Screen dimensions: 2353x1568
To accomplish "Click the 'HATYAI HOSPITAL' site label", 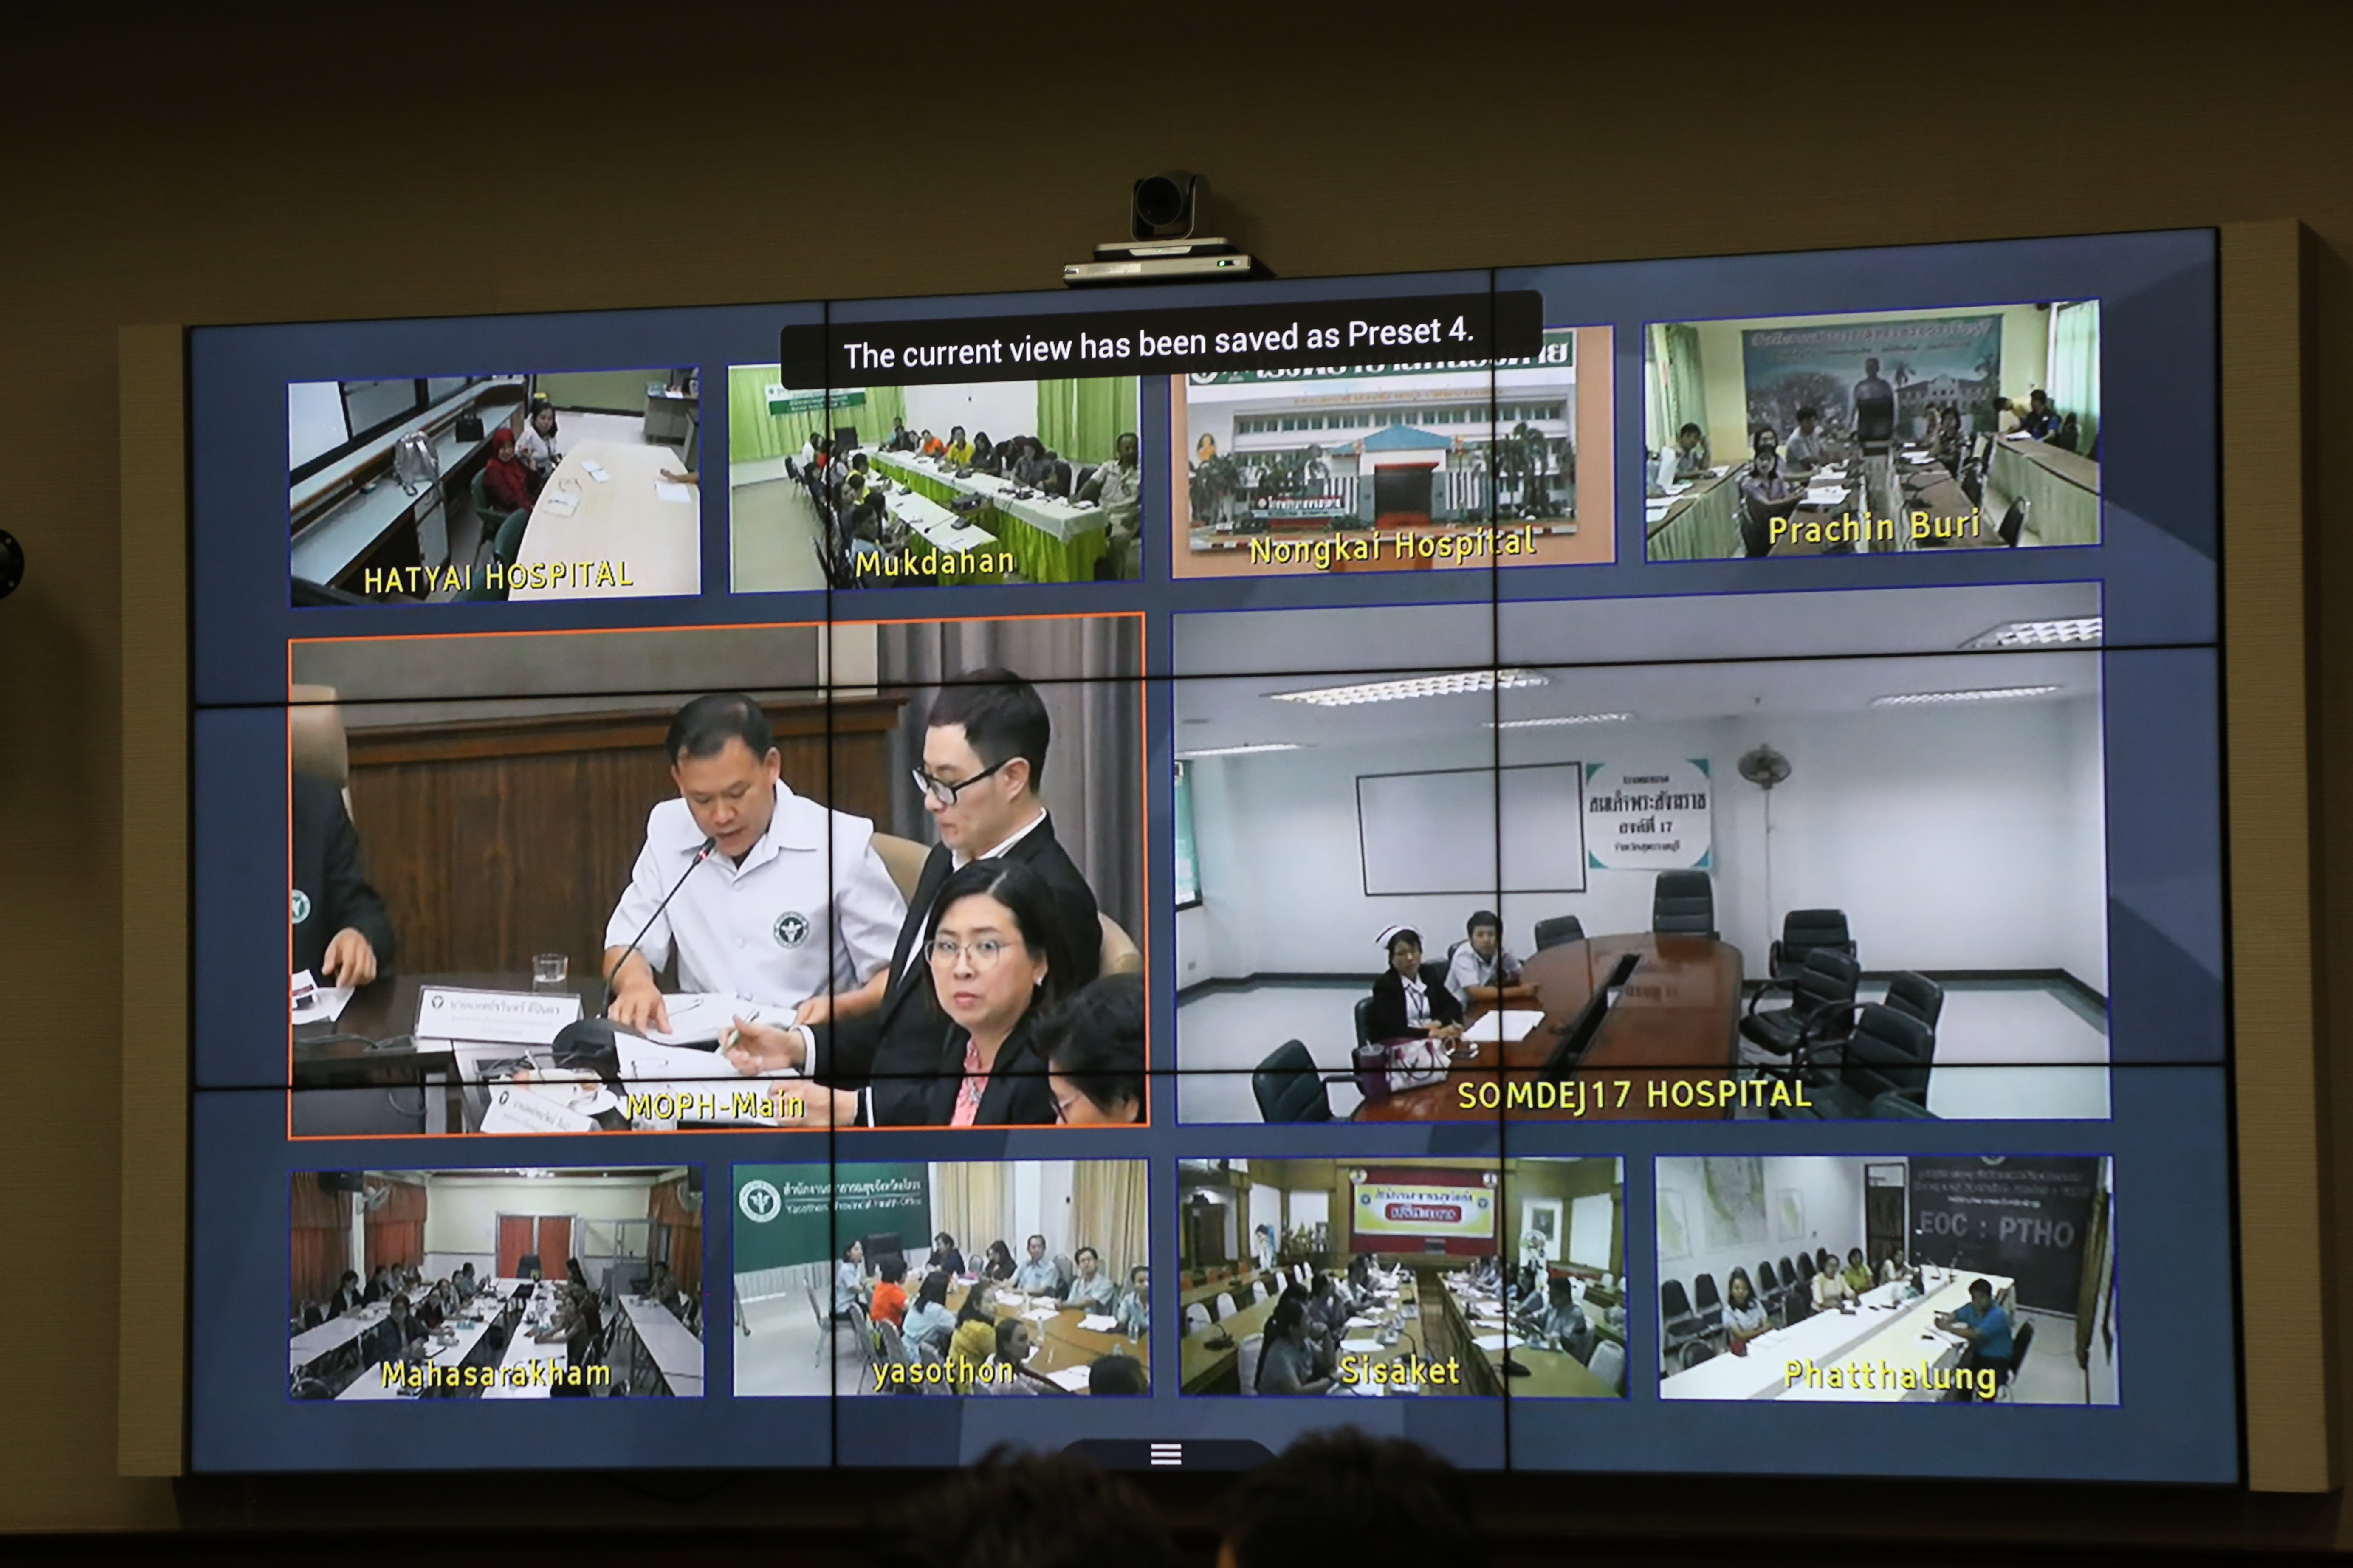I will tap(498, 578).
